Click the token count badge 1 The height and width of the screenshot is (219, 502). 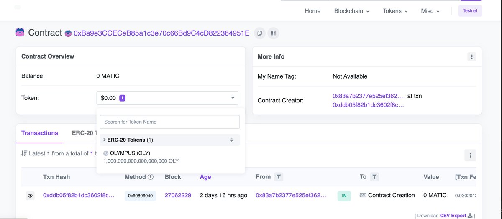[122, 98]
